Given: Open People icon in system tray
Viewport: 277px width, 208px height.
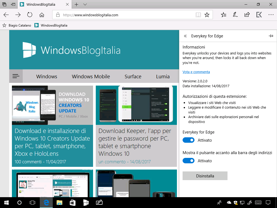Looking at the screenshot, I should pos(219,203).
